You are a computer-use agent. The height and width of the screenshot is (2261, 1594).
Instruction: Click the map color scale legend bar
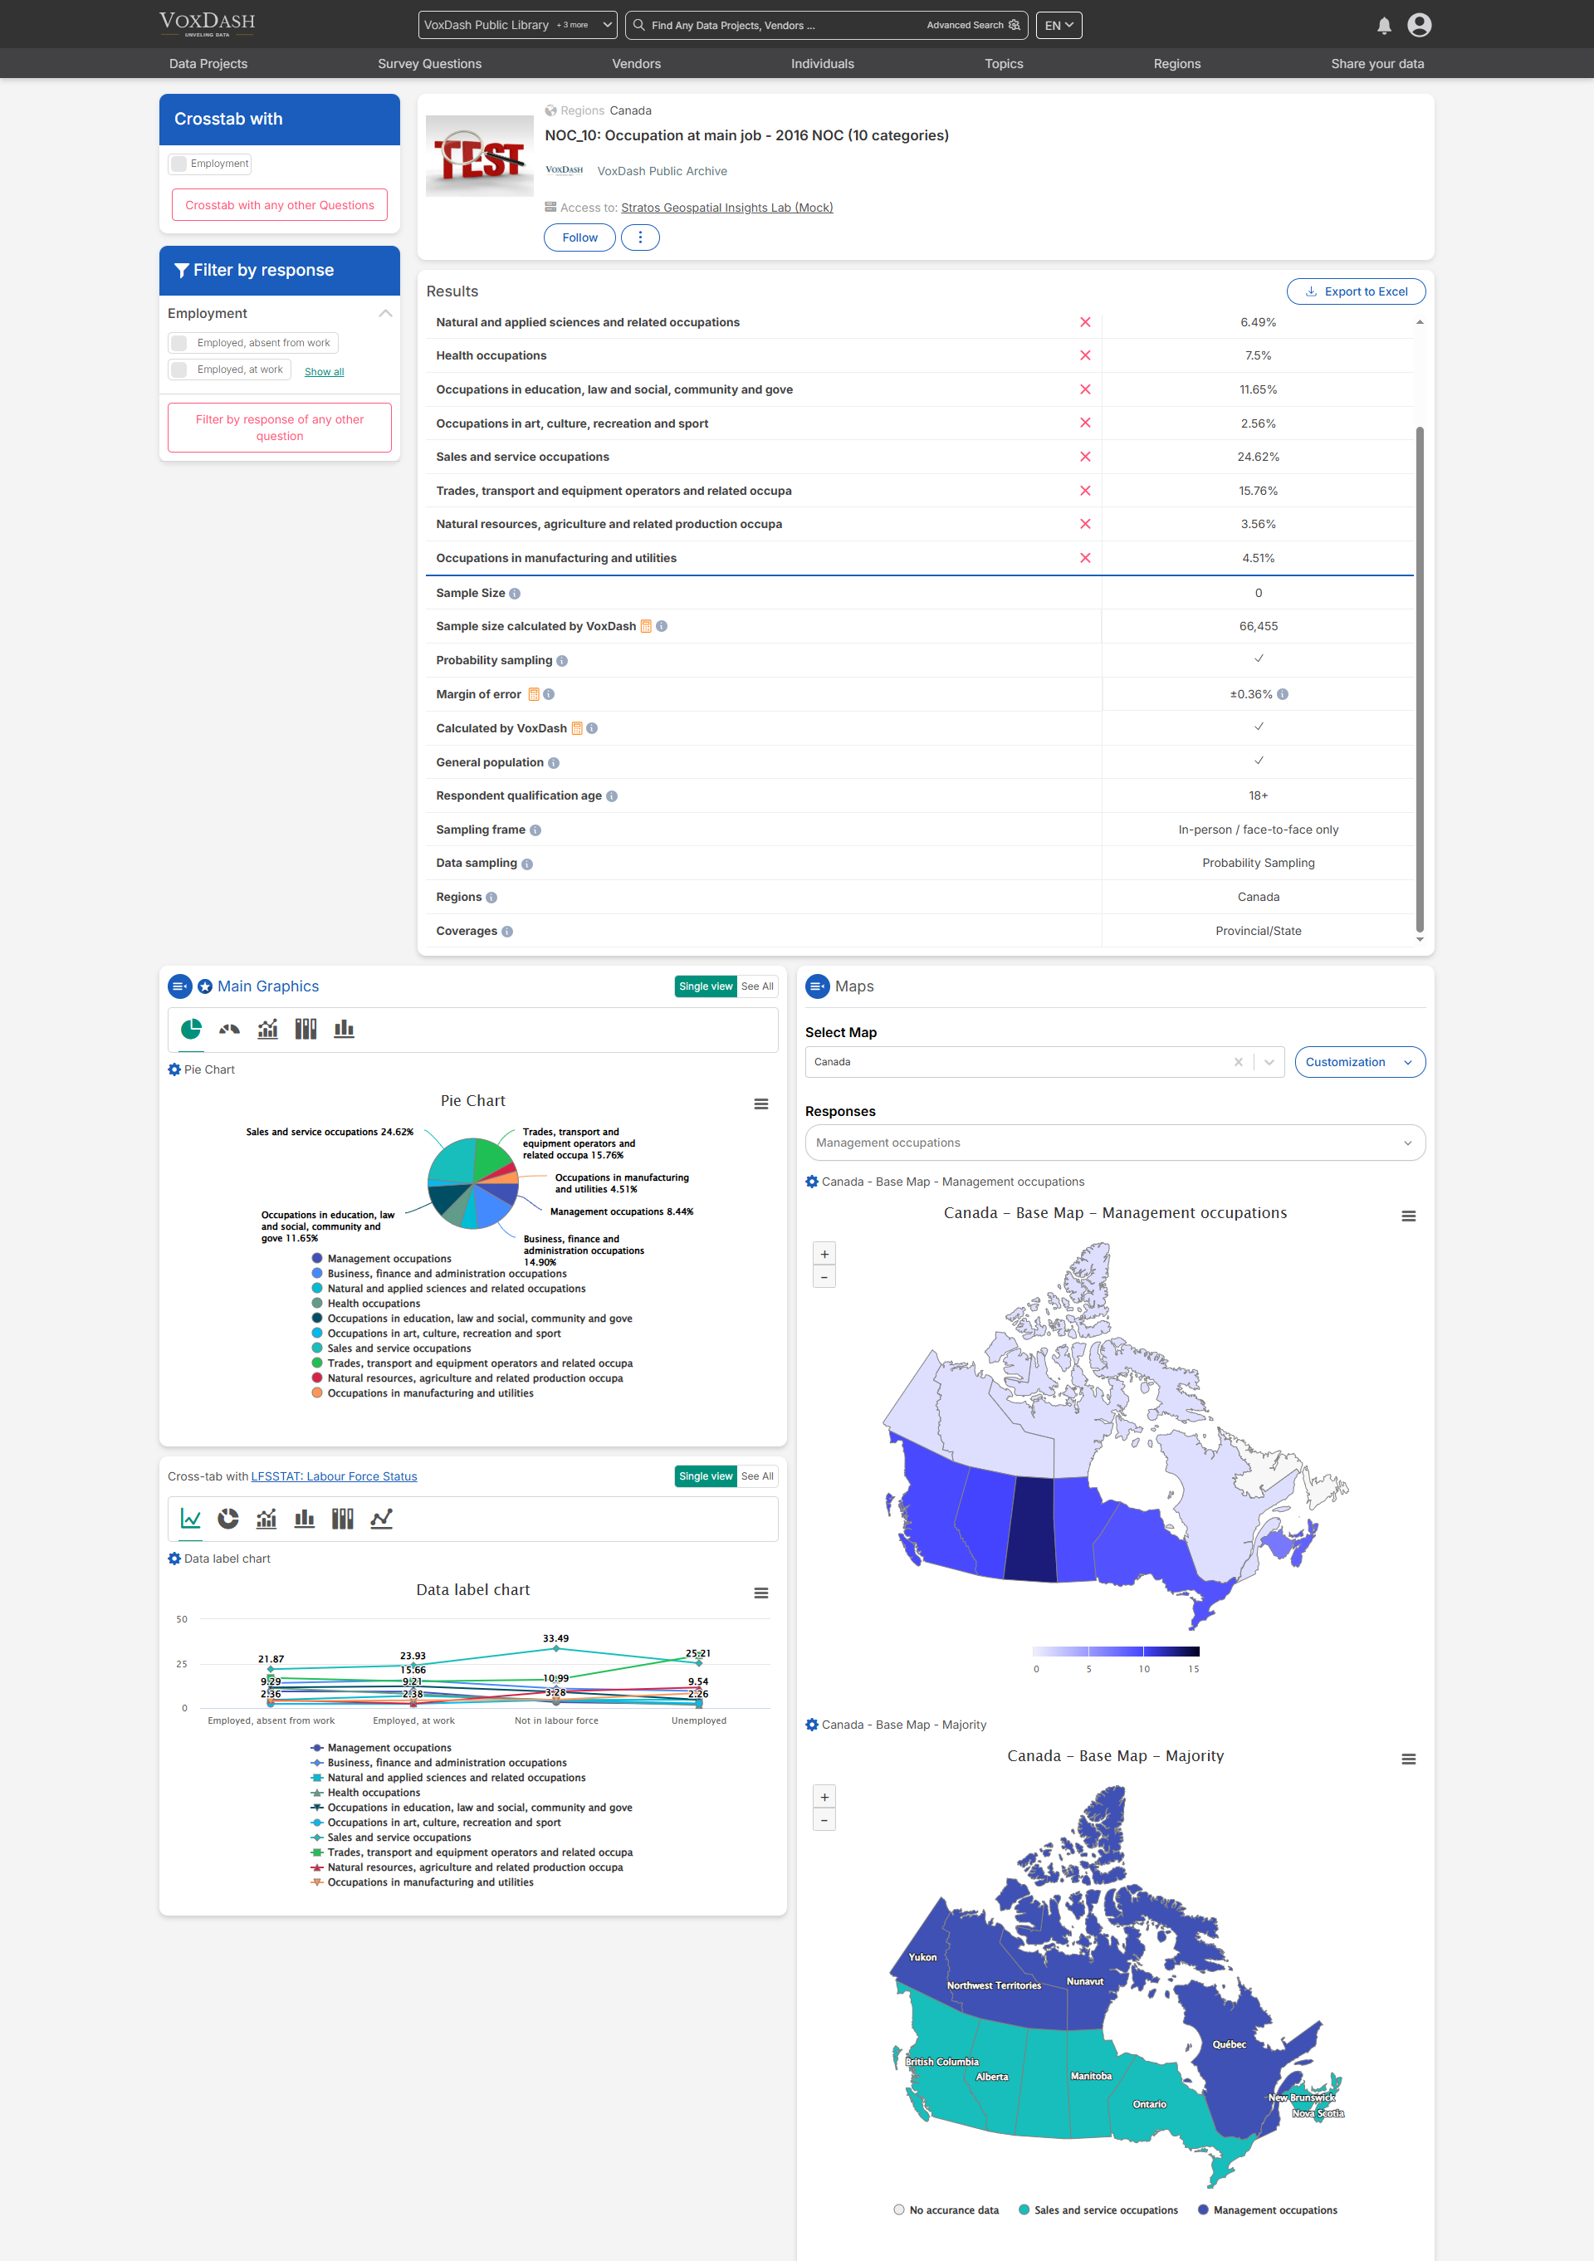[1116, 1652]
